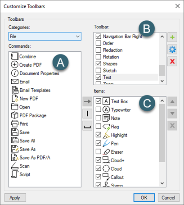Click the Apply button

15,198
